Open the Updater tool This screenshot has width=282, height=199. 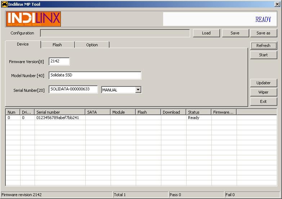point(264,83)
